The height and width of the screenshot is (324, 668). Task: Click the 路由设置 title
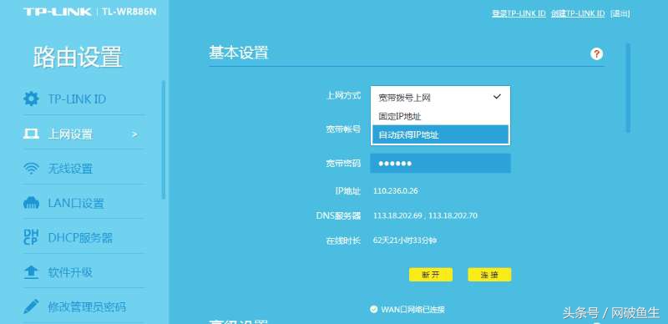[78, 57]
